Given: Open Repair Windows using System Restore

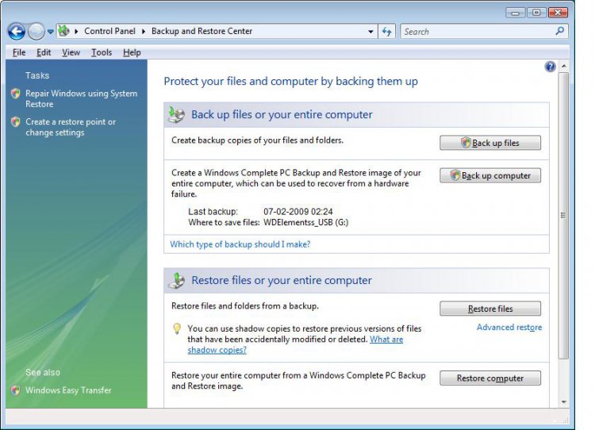Looking at the screenshot, I should tap(81, 98).
